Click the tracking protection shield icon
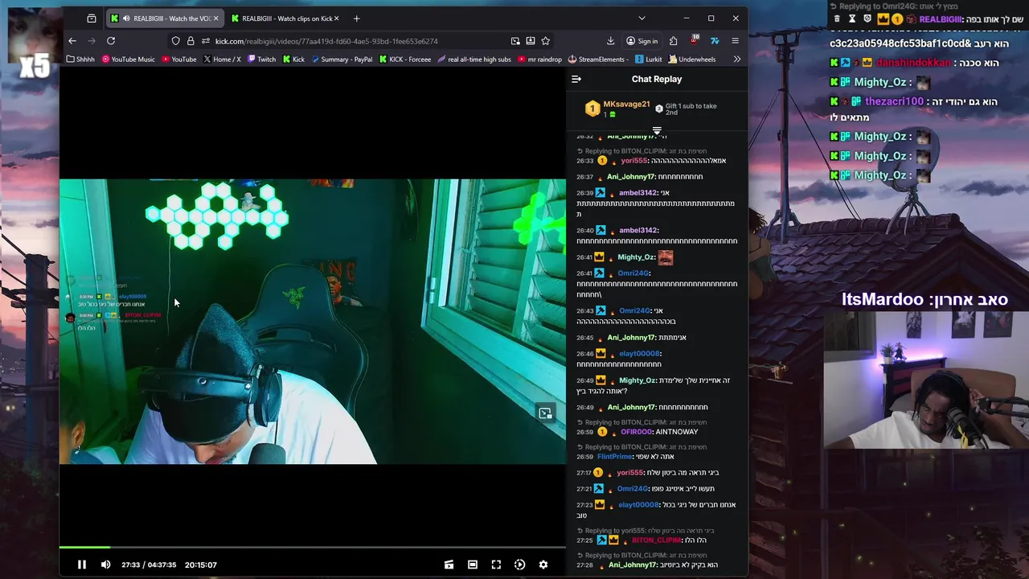This screenshot has height=579, width=1029. tap(176, 41)
